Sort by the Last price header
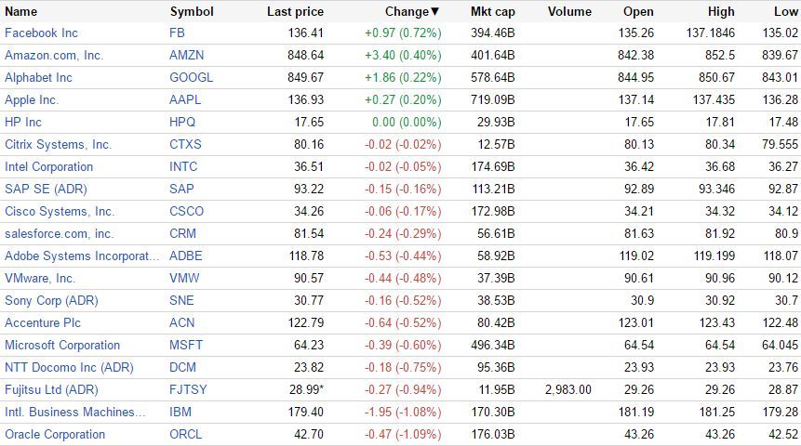 [x=295, y=12]
